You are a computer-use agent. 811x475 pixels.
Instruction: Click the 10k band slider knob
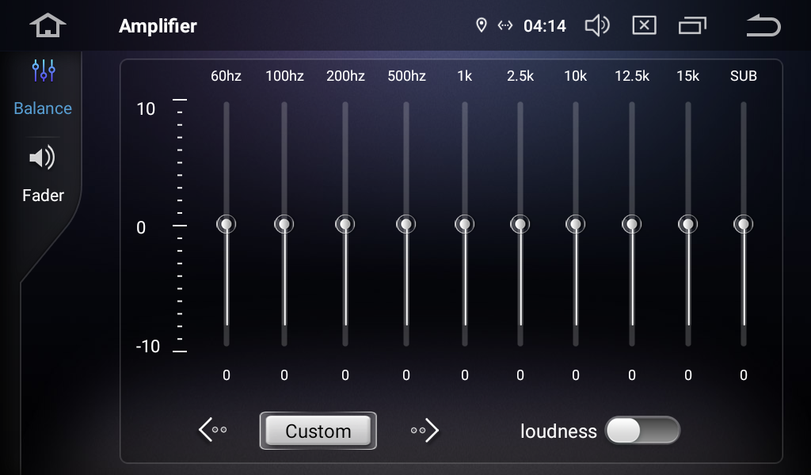(x=576, y=225)
